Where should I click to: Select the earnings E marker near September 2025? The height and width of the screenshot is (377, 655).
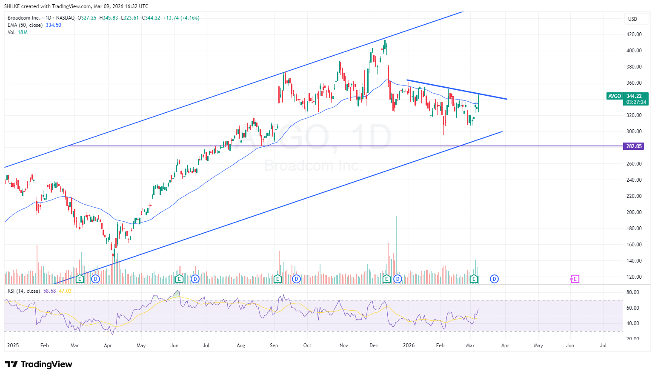click(278, 279)
